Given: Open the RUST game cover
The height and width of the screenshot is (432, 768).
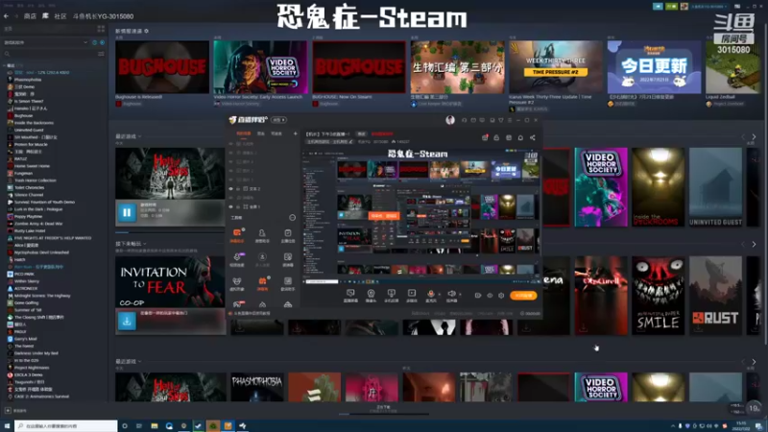Looking at the screenshot, I should pos(715,296).
